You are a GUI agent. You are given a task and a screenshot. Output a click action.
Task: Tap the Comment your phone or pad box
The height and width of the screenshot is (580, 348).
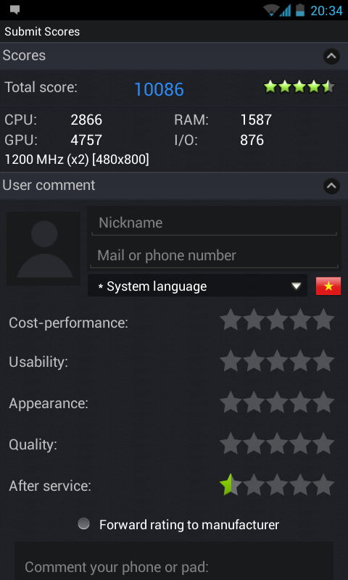[174, 560]
